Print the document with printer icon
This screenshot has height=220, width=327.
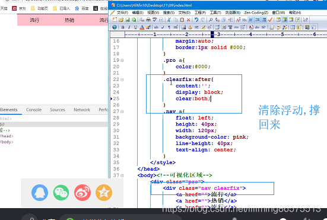pos(148,20)
